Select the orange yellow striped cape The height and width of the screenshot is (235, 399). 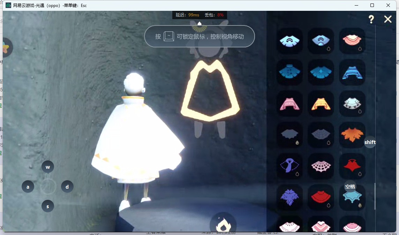click(321, 104)
